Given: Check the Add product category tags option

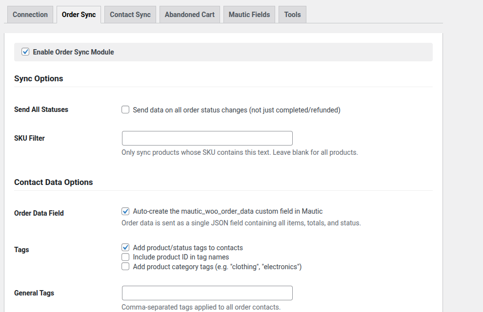Looking at the screenshot, I should [125, 266].
